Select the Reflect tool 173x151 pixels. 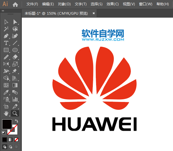(6, 64)
